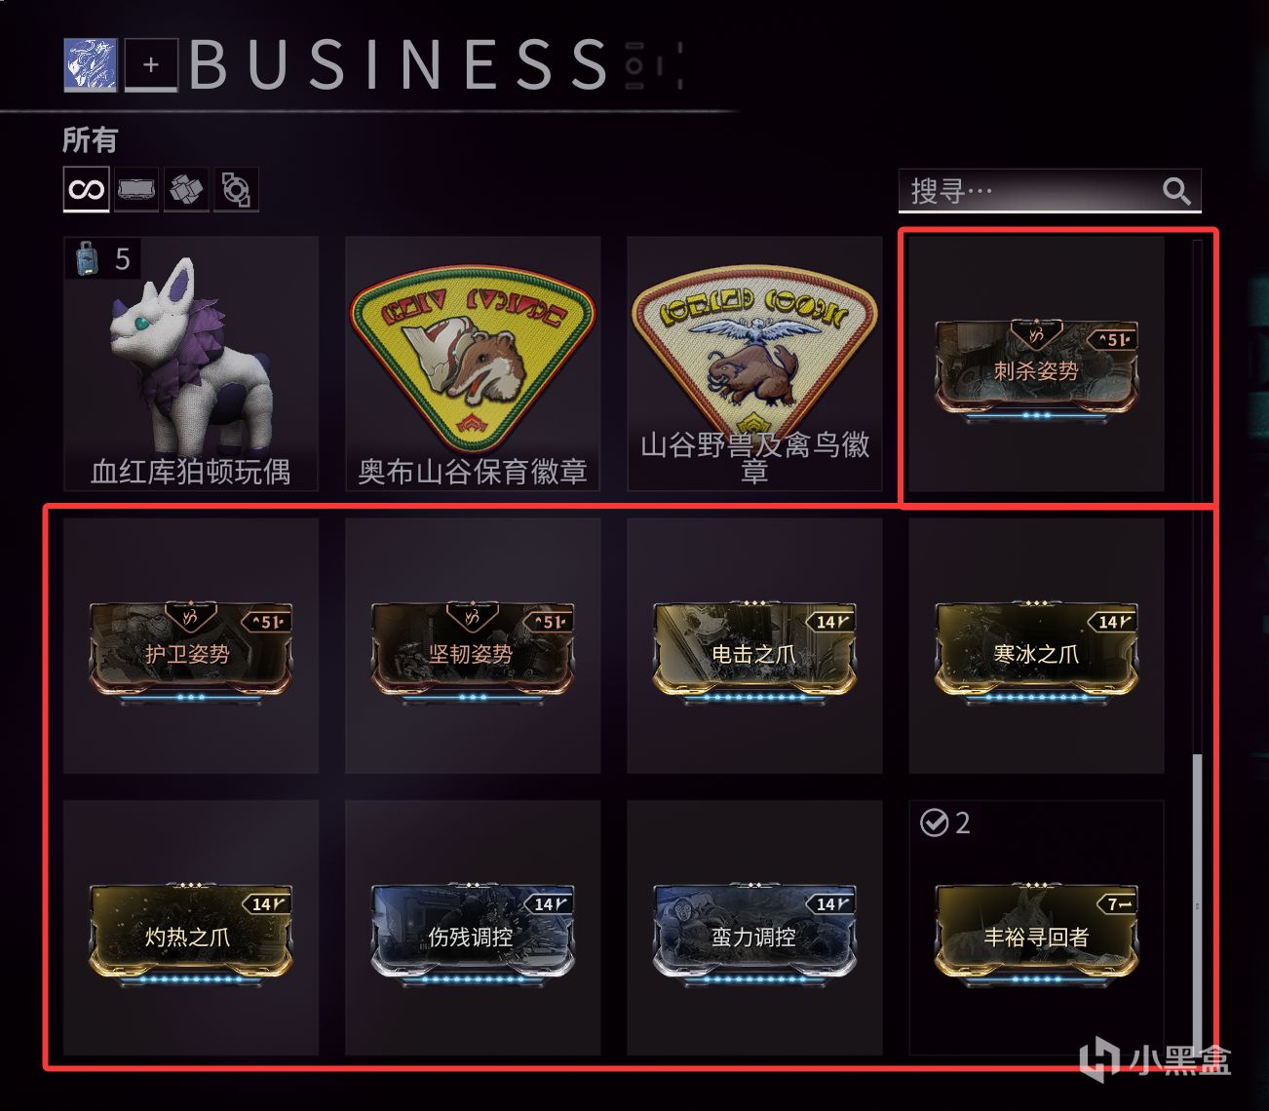This screenshot has height=1111, width=1269.
Task: Click the blue clan emblem icon
Action: click(91, 65)
